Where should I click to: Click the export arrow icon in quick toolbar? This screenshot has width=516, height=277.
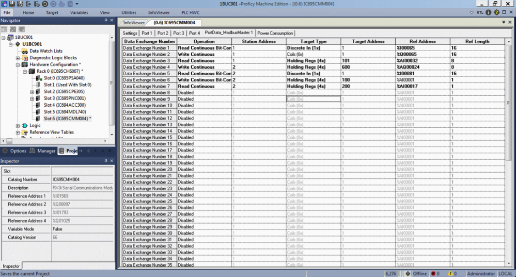pos(28,4)
